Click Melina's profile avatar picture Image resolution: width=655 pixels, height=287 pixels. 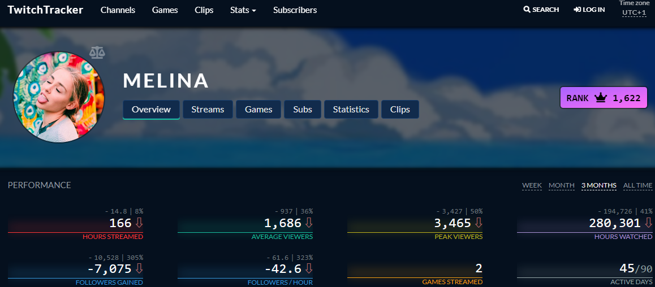[59, 97]
